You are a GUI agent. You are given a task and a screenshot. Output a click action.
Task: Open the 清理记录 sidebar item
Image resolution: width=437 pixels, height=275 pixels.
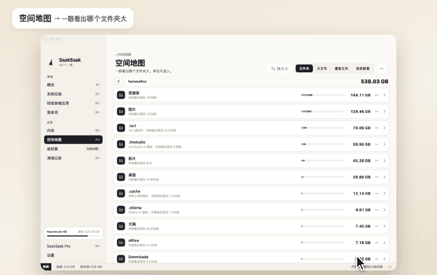73,158
